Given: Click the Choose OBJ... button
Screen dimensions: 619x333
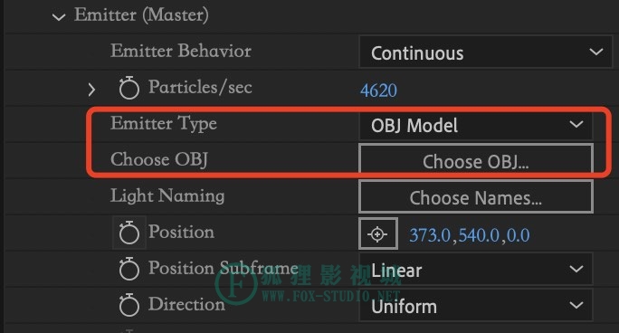Looking at the screenshot, I should 476,160.
